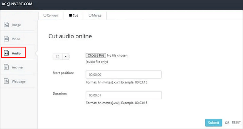Click the refresh arrows icon in ACONVERT logo

9,4
